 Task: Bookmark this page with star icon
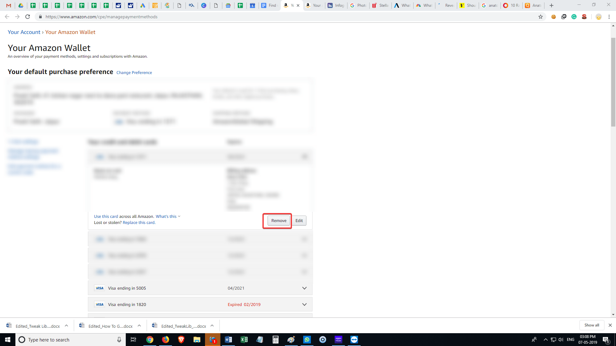(541, 17)
